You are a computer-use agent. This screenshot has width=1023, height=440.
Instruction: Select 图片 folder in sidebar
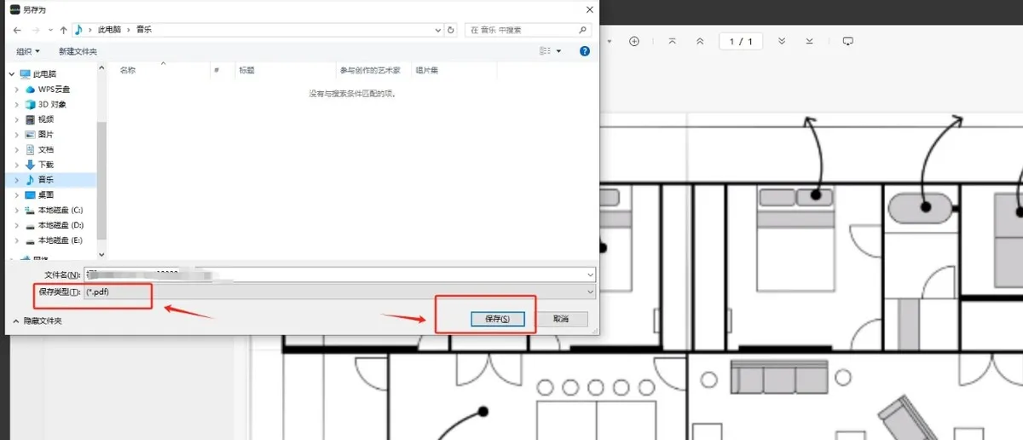pos(45,135)
